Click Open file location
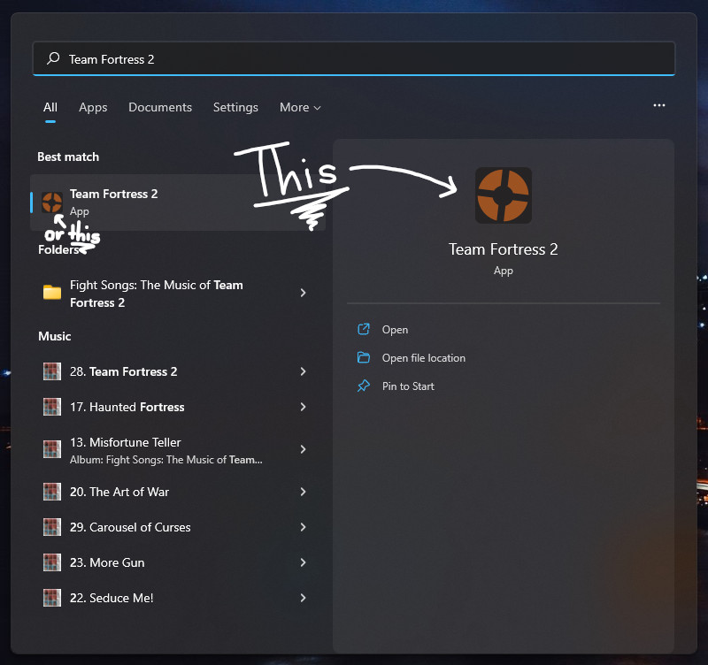 [x=423, y=357]
